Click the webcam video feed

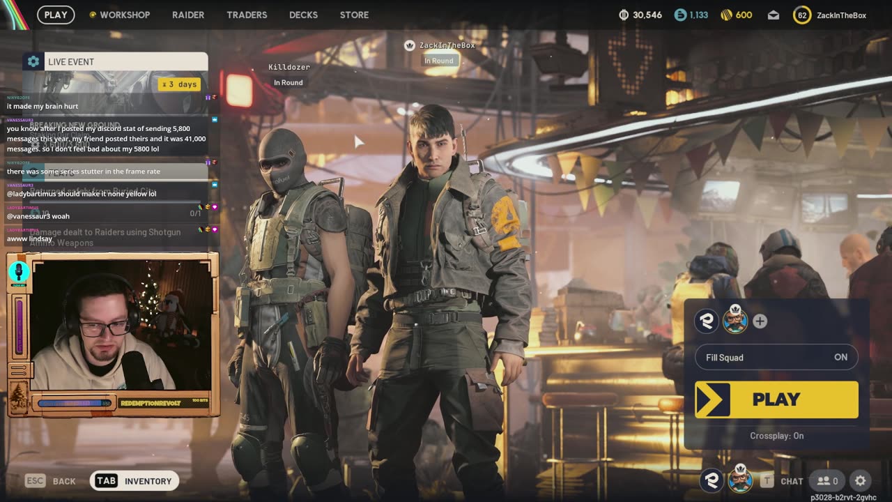click(x=121, y=325)
